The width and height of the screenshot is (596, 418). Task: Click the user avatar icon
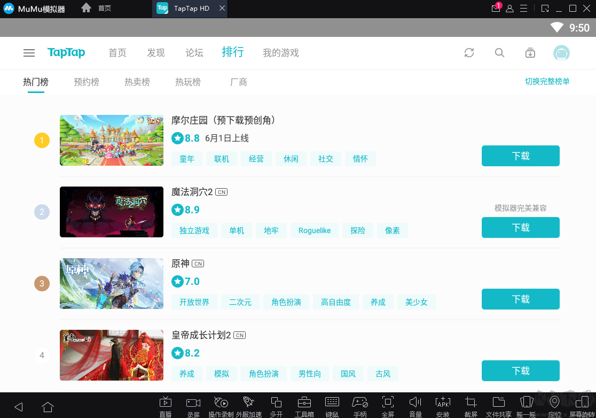[561, 53]
